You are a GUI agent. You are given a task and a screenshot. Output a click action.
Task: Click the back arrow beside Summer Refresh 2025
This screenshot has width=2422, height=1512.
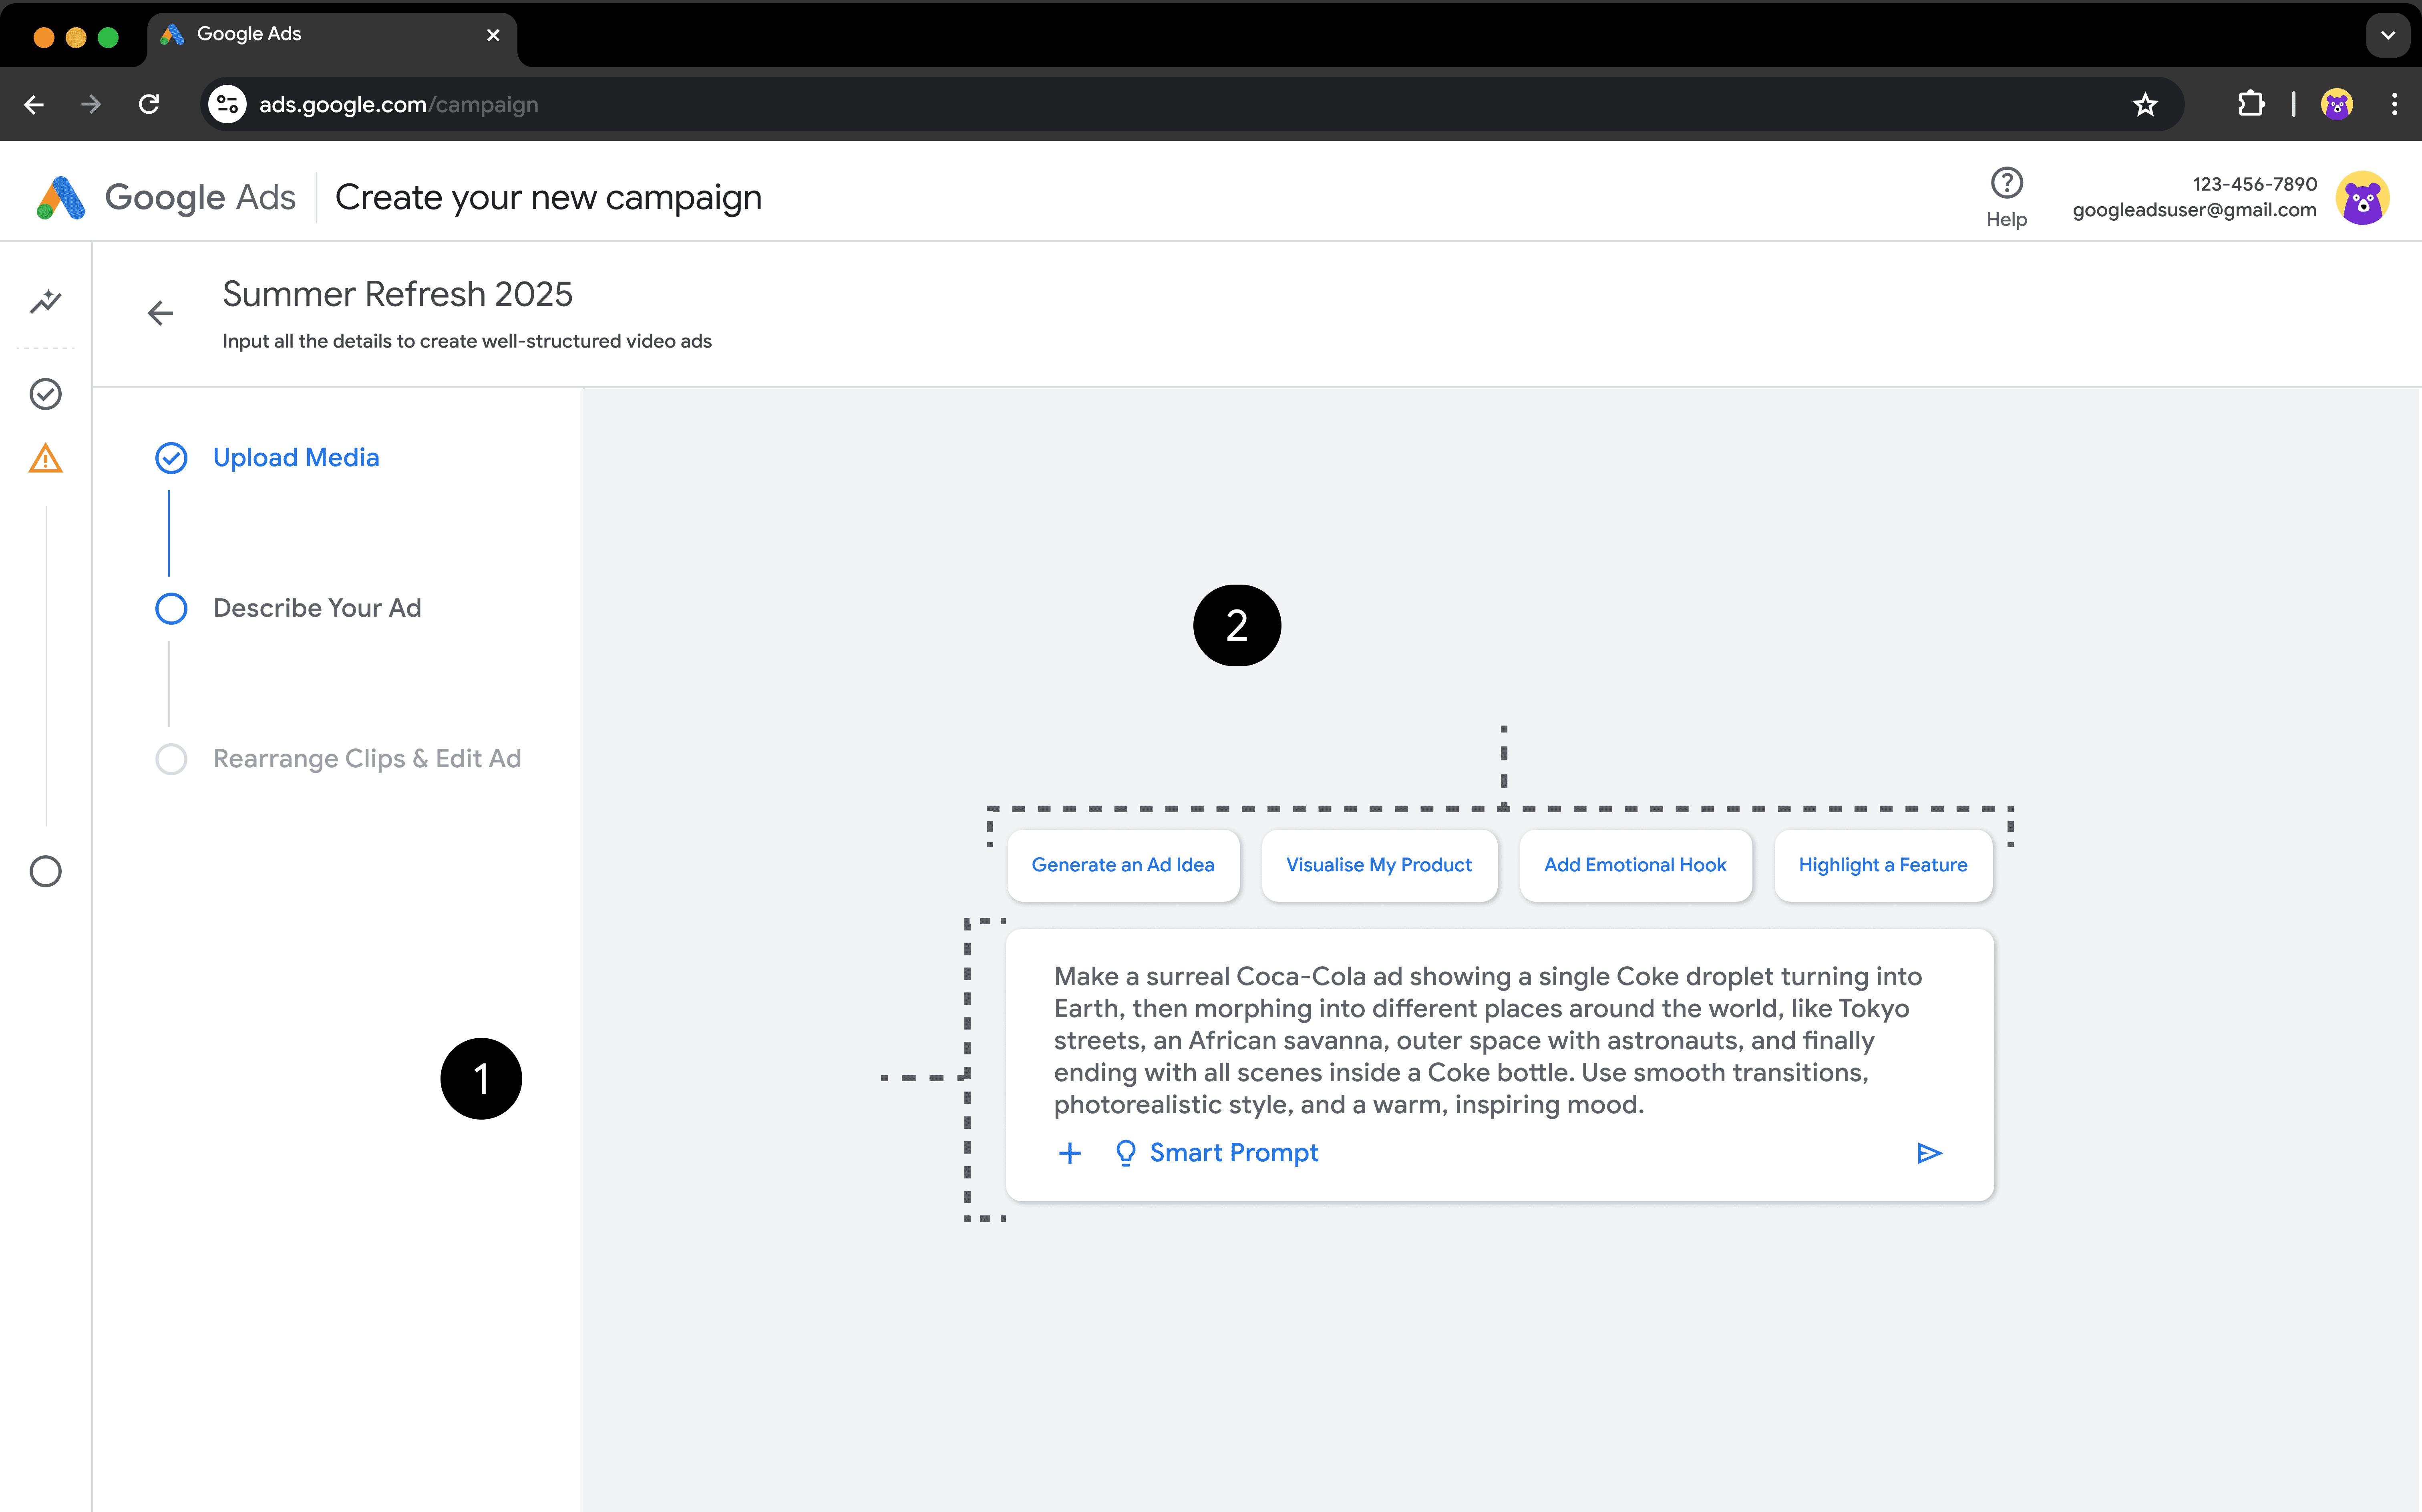[160, 313]
